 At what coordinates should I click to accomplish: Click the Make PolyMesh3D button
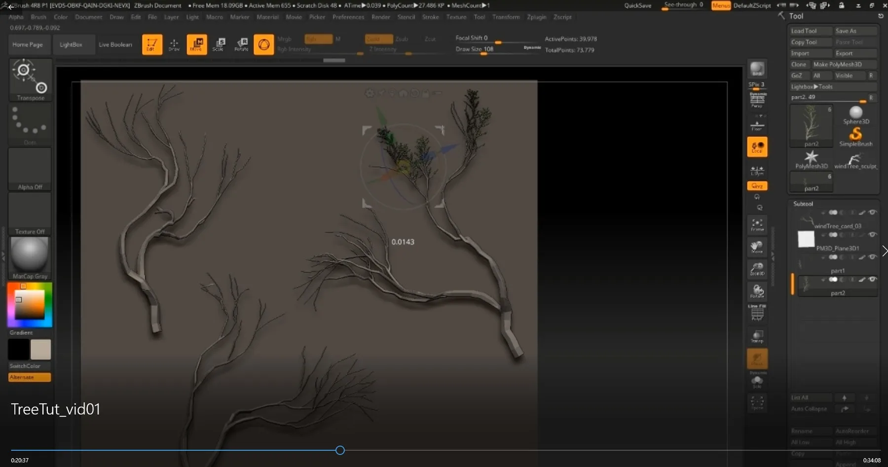click(844, 64)
